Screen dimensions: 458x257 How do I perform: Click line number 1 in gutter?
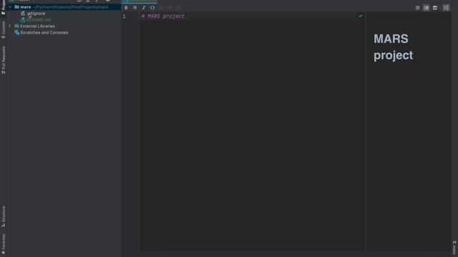click(124, 16)
